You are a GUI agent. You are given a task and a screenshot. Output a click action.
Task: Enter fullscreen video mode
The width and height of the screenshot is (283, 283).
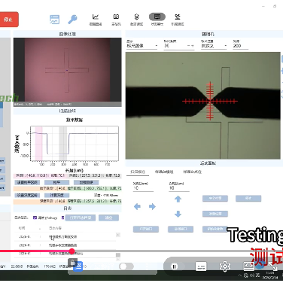272,266
